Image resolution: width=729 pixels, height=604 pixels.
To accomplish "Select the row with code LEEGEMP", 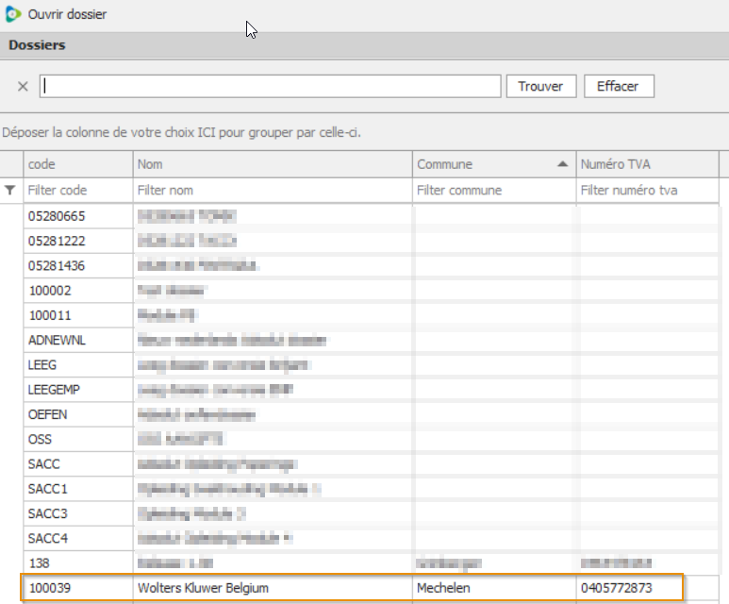I will point(371,390).
